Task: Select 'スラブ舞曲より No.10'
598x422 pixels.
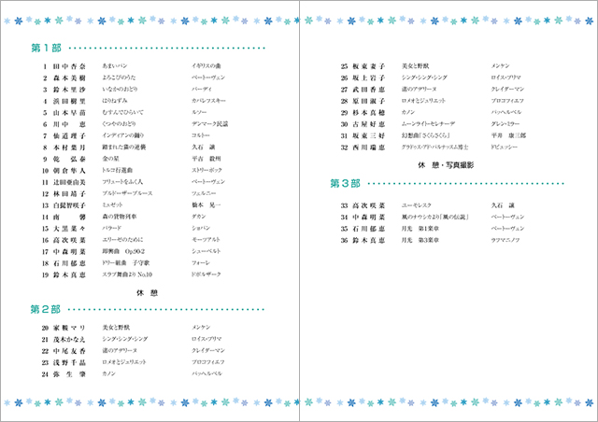Action: coord(127,274)
